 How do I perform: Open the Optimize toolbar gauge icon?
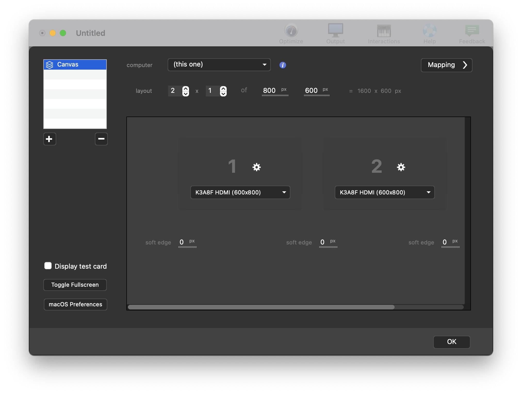tap(291, 31)
